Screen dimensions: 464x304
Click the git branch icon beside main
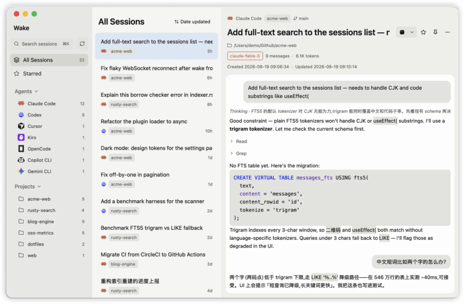click(295, 19)
